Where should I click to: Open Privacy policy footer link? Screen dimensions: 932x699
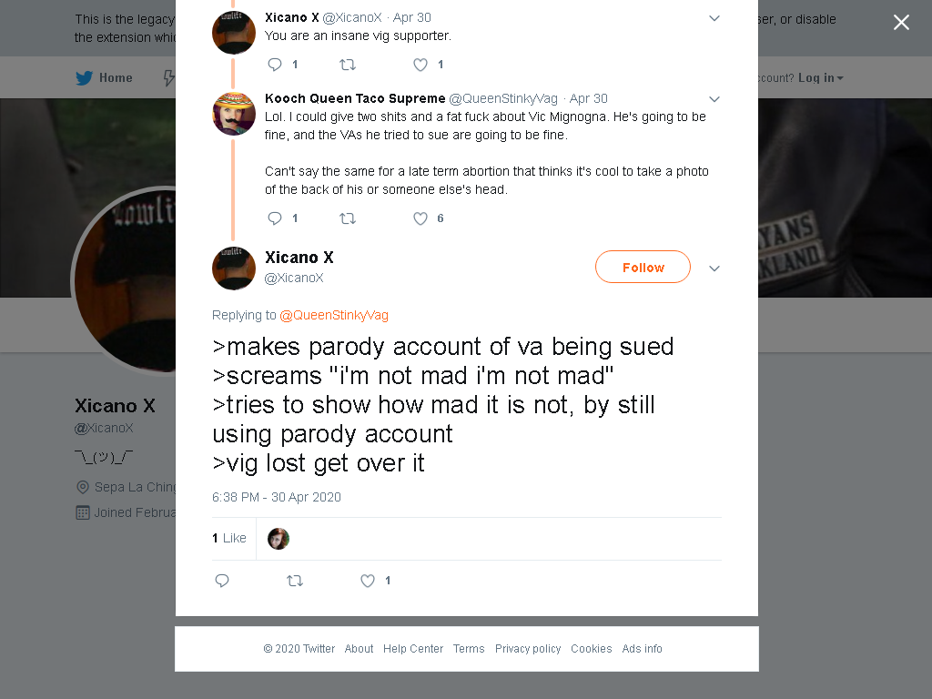click(x=528, y=648)
